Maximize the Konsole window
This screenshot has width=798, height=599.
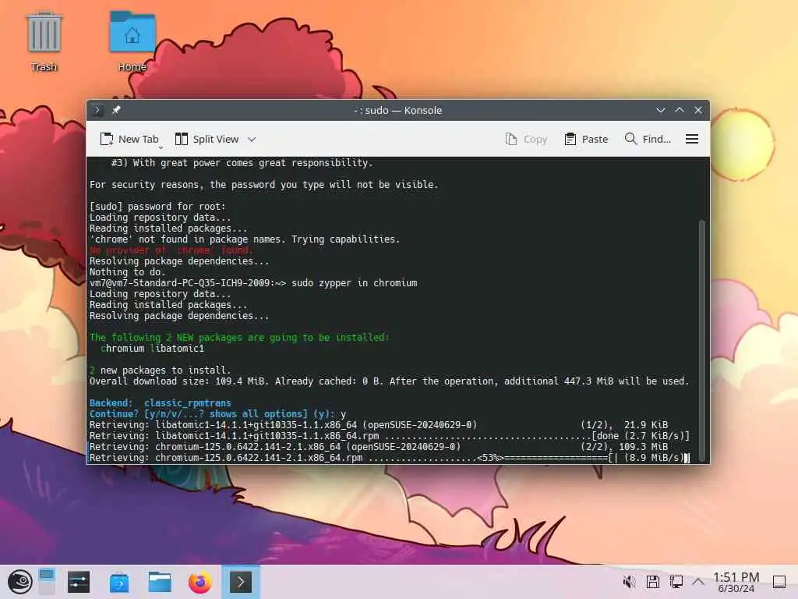point(680,110)
